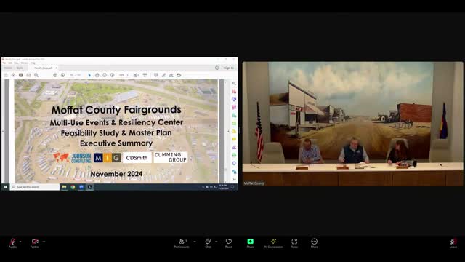Screen dimensions: 465x262
Task: Expand the caret next to Chat
Action: pos(217,242)
